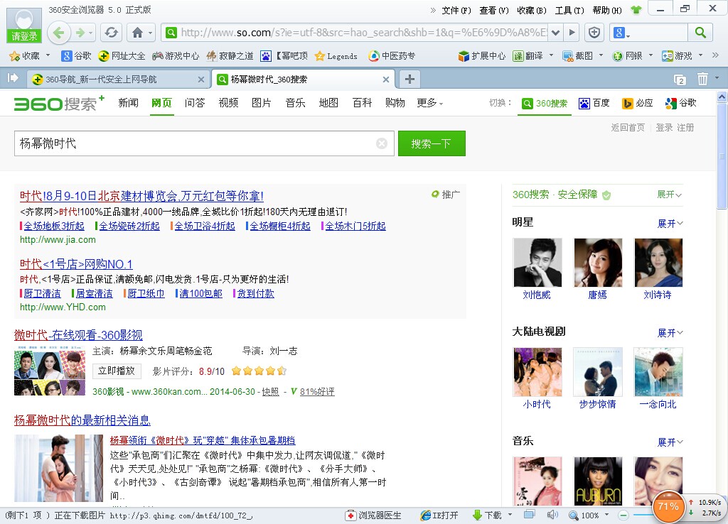
Task: Reload the page with refresh icon
Action: click(x=111, y=33)
